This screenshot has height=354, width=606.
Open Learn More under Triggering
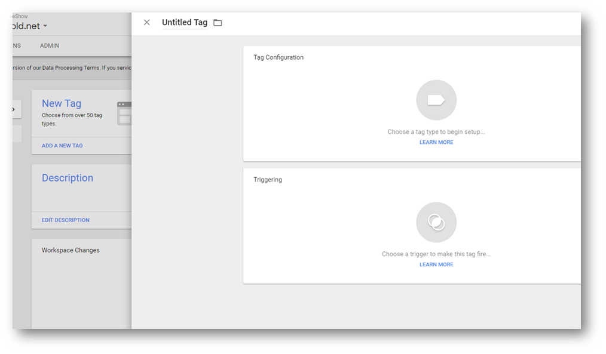(x=436, y=264)
